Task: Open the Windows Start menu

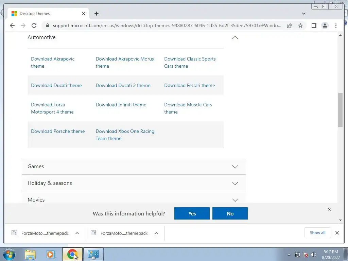Action: (9, 254)
